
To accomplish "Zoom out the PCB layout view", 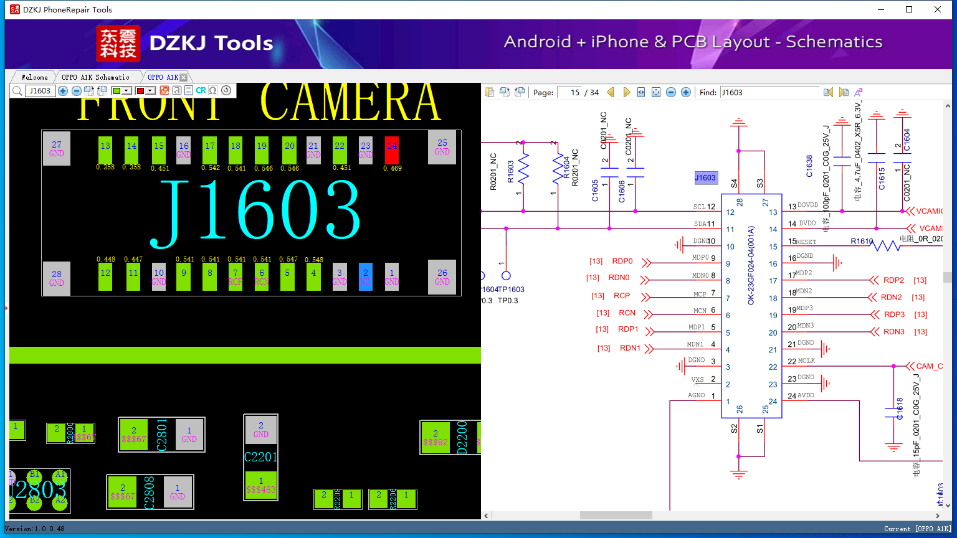I will 77,91.
